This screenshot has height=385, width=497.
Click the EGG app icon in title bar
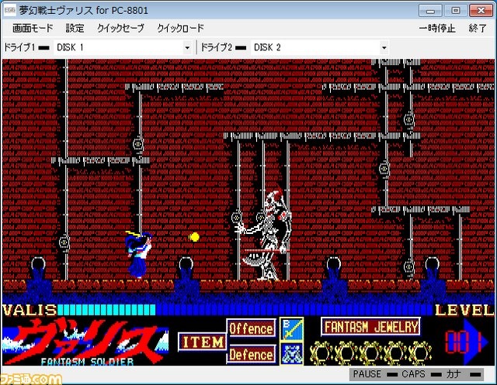(x=10, y=10)
